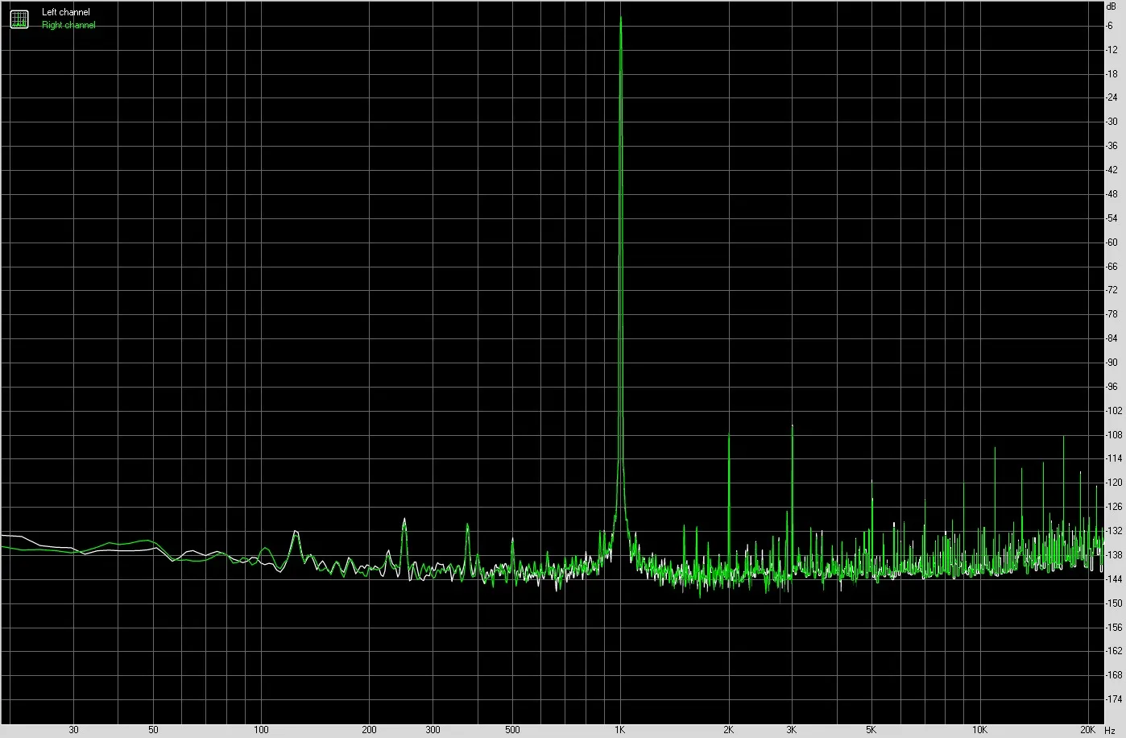Click the -150 dB scale label
Viewport: 1126px width, 738px height.
[x=1114, y=603]
